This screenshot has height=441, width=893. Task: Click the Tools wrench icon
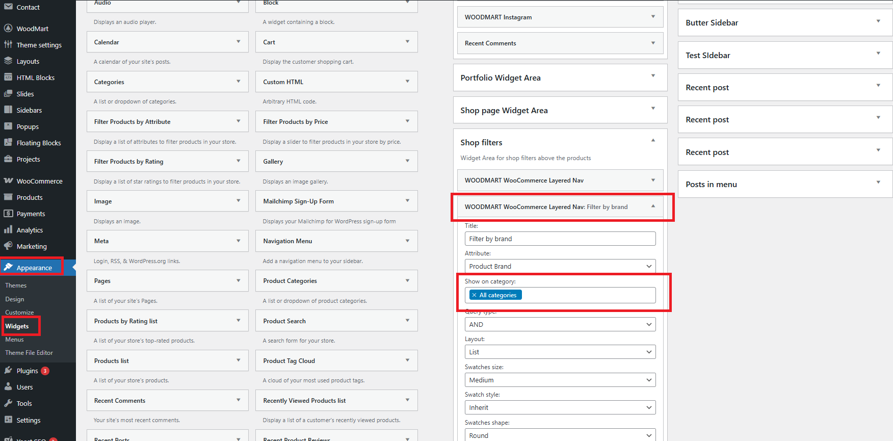(8, 403)
